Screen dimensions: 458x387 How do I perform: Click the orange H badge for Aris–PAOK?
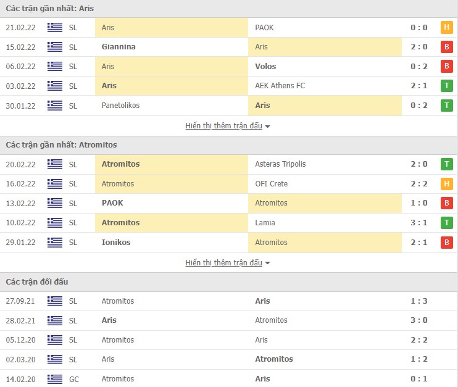[446, 27]
